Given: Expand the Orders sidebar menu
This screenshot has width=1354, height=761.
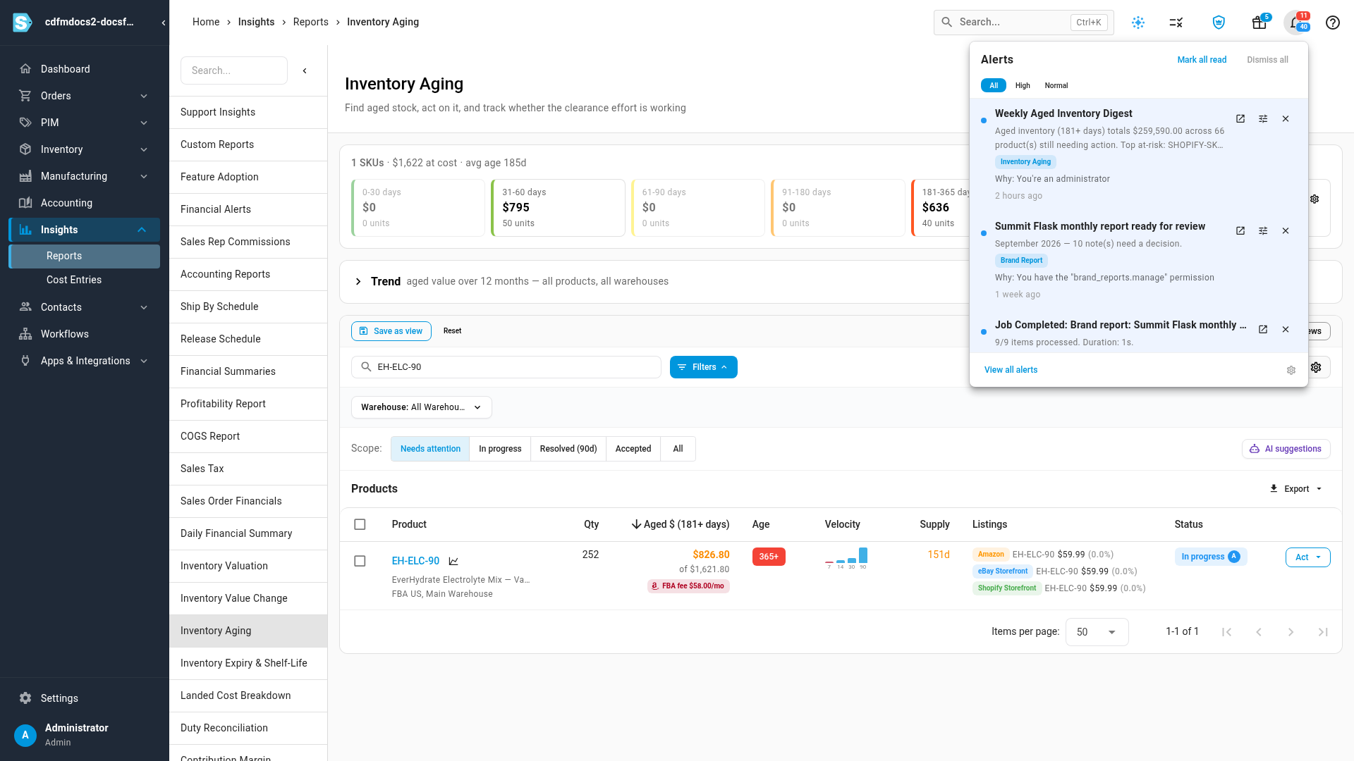Looking at the screenshot, I should 85,96.
